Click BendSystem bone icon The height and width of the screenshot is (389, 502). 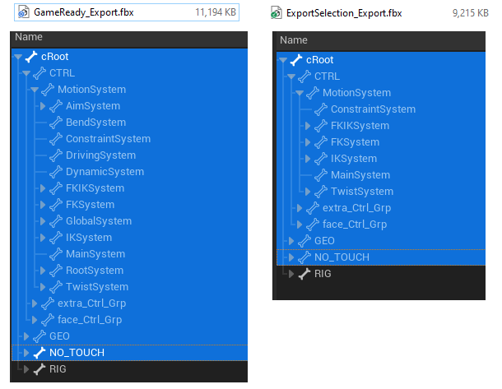tap(56, 123)
